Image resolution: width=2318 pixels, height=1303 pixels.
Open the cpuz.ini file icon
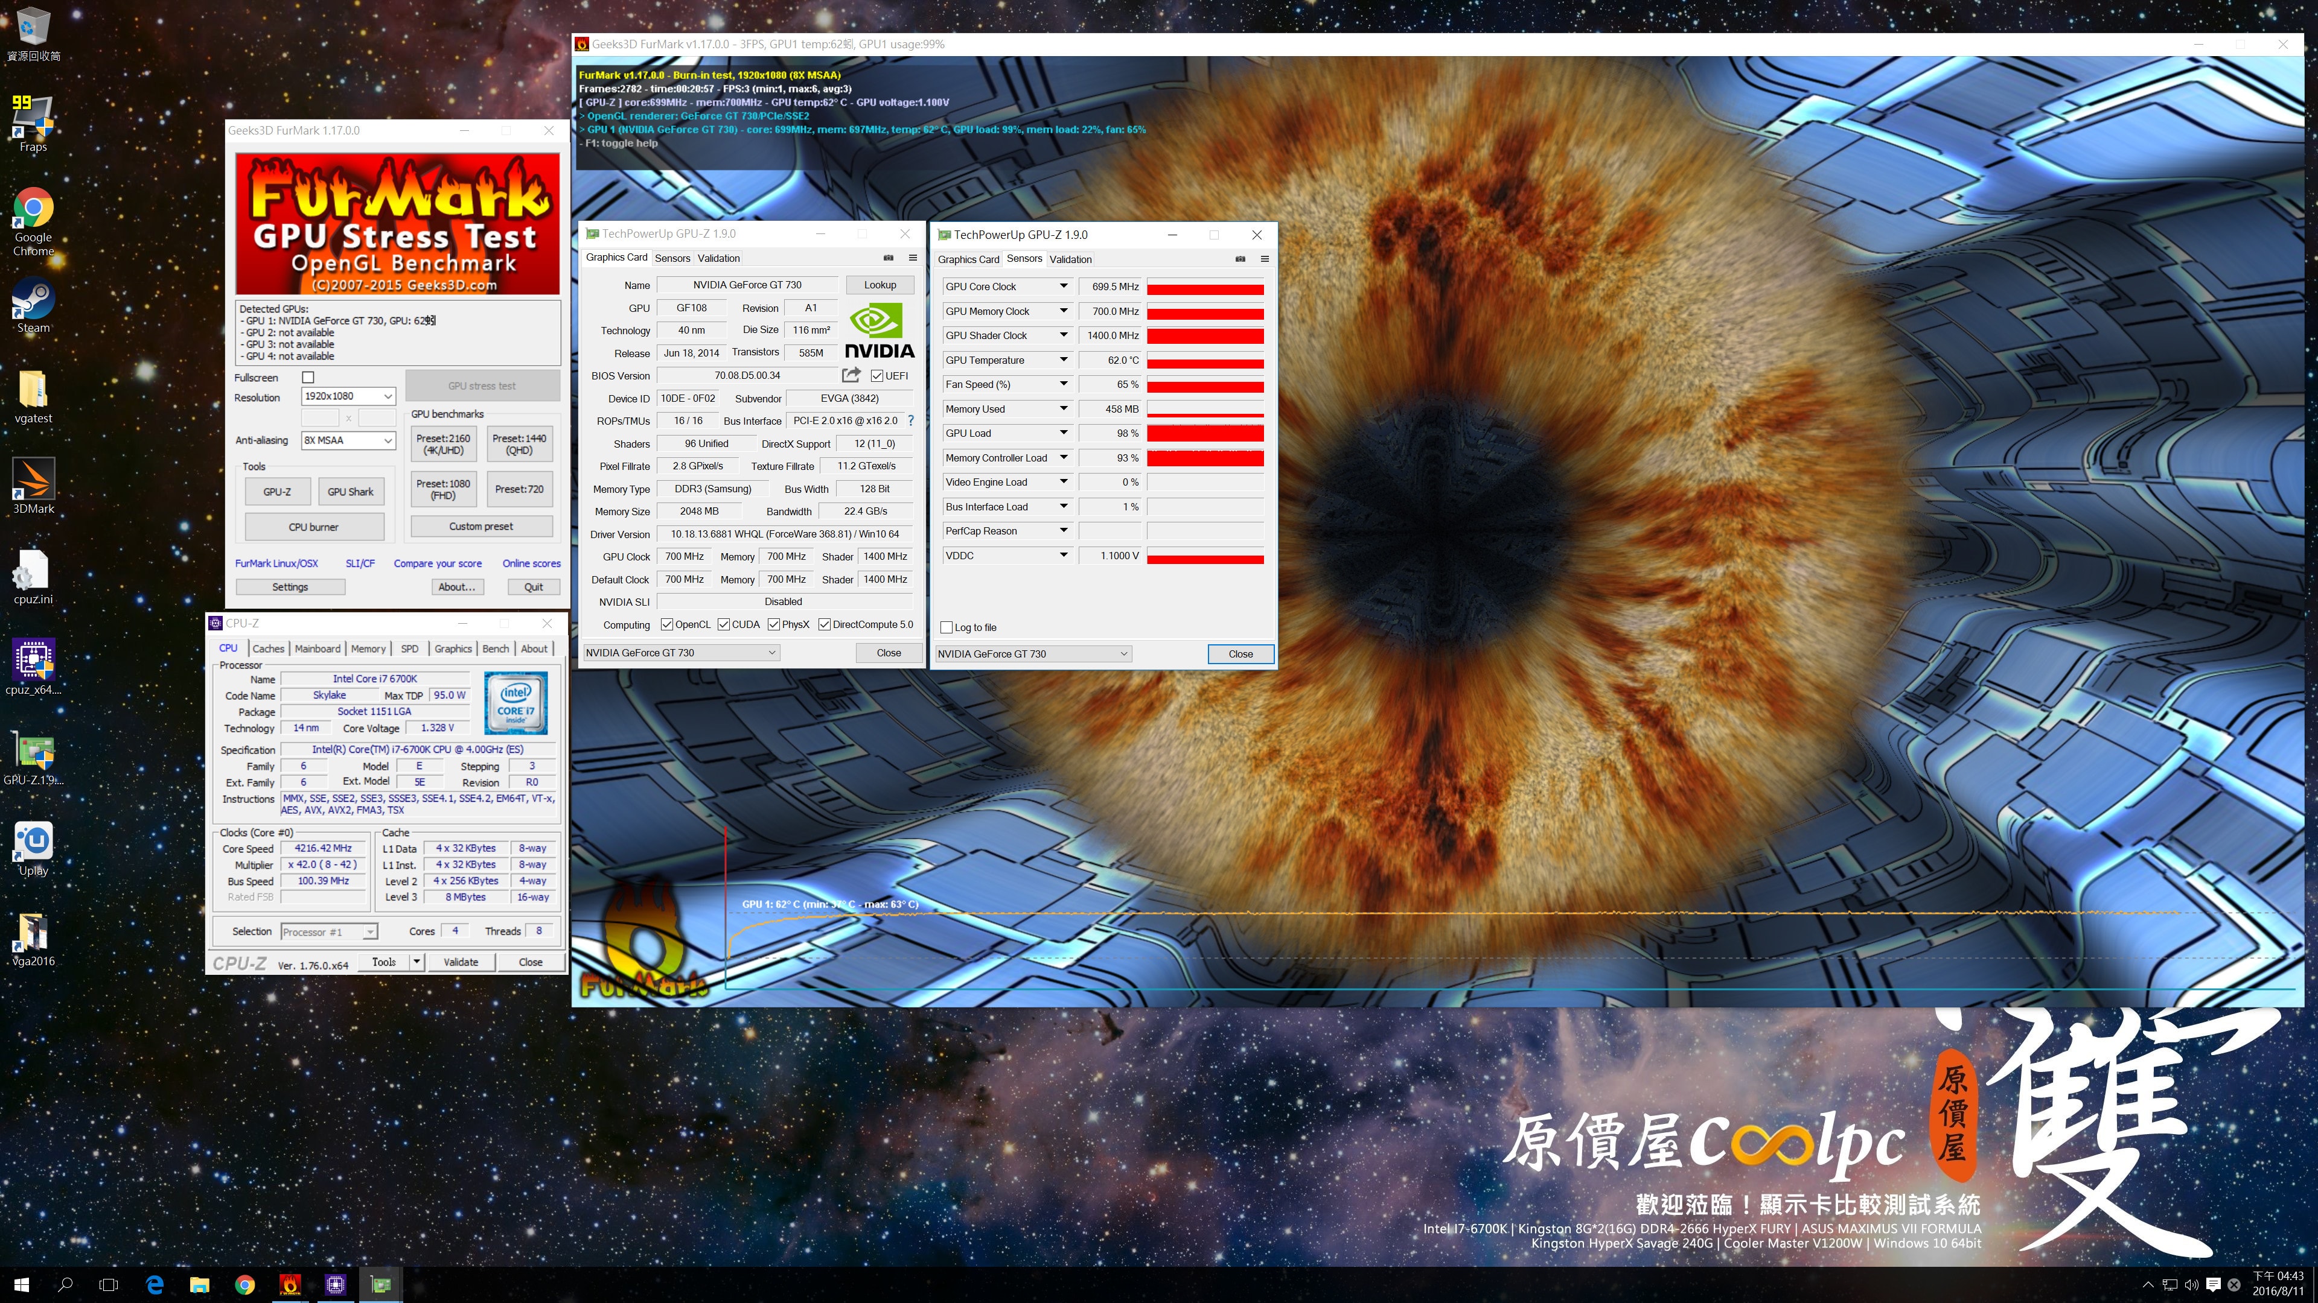tap(33, 577)
